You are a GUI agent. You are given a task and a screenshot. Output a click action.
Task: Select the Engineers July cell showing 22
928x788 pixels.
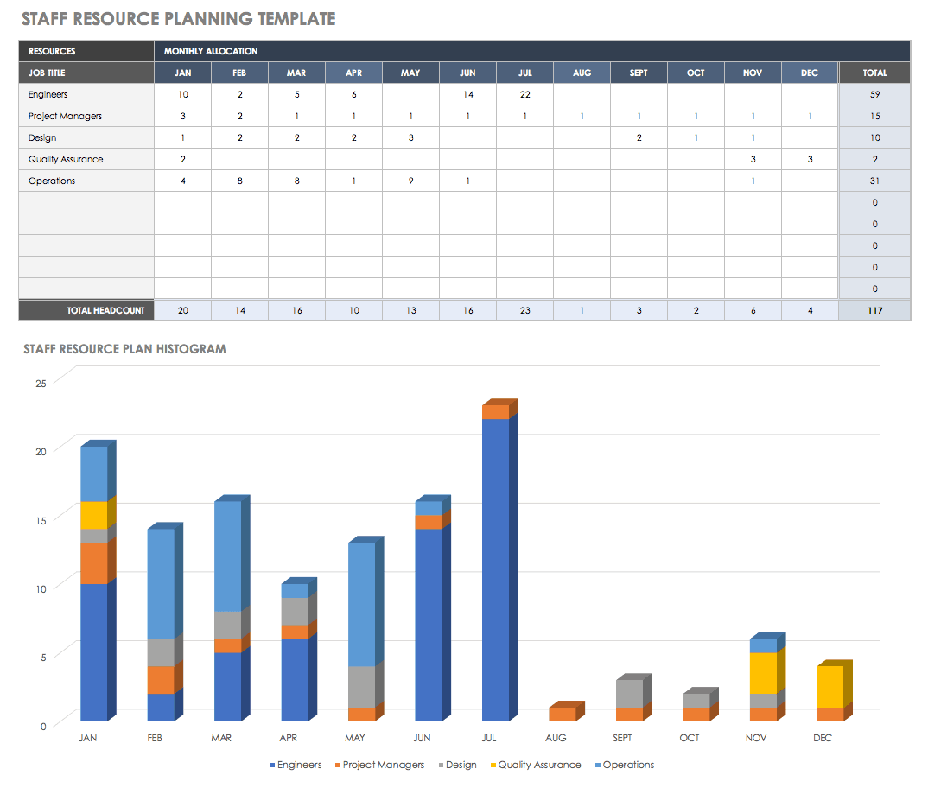524,95
